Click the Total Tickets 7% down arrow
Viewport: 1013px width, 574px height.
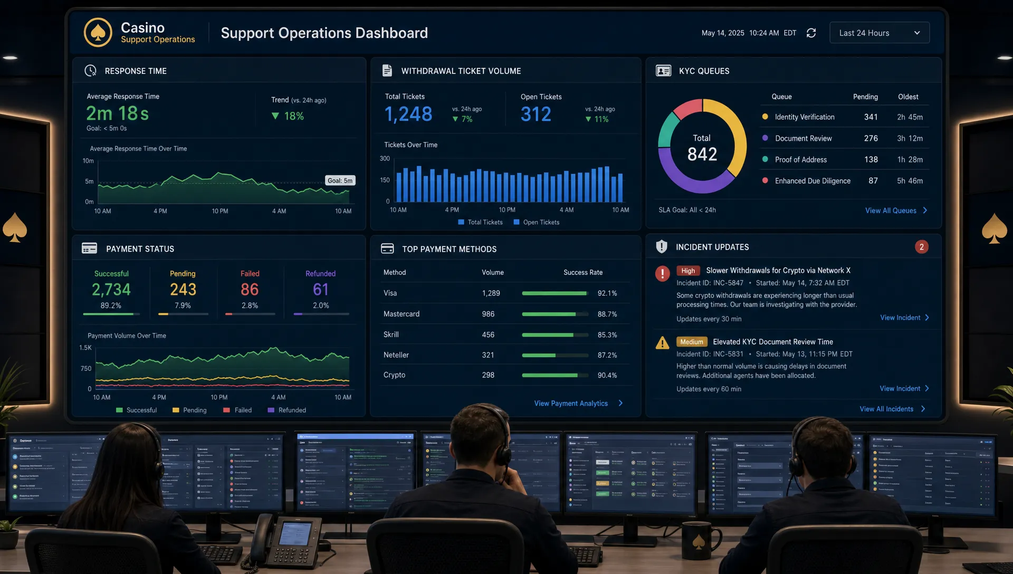(455, 119)
